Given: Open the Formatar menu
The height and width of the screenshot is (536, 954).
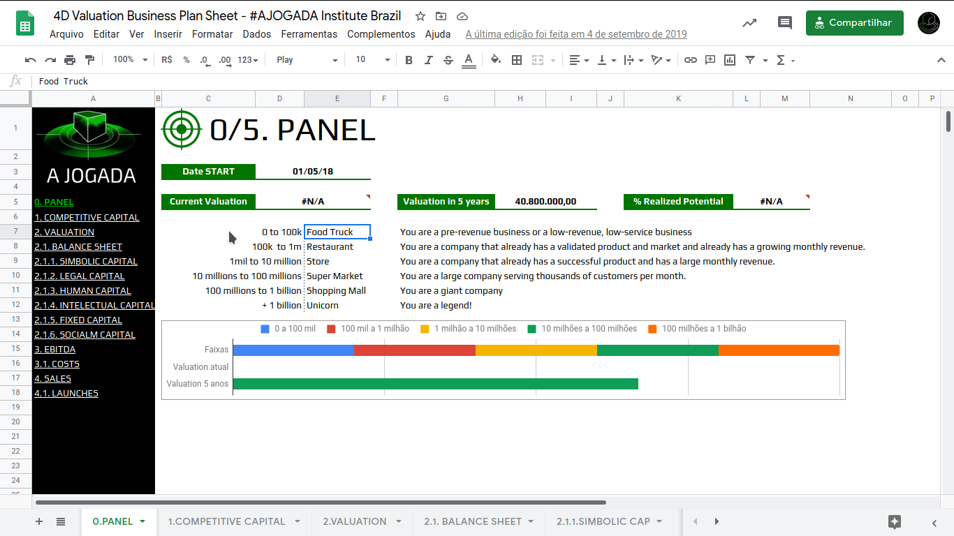Looking at the screenshot, I should pyautogui.click(x=212, y=34).
